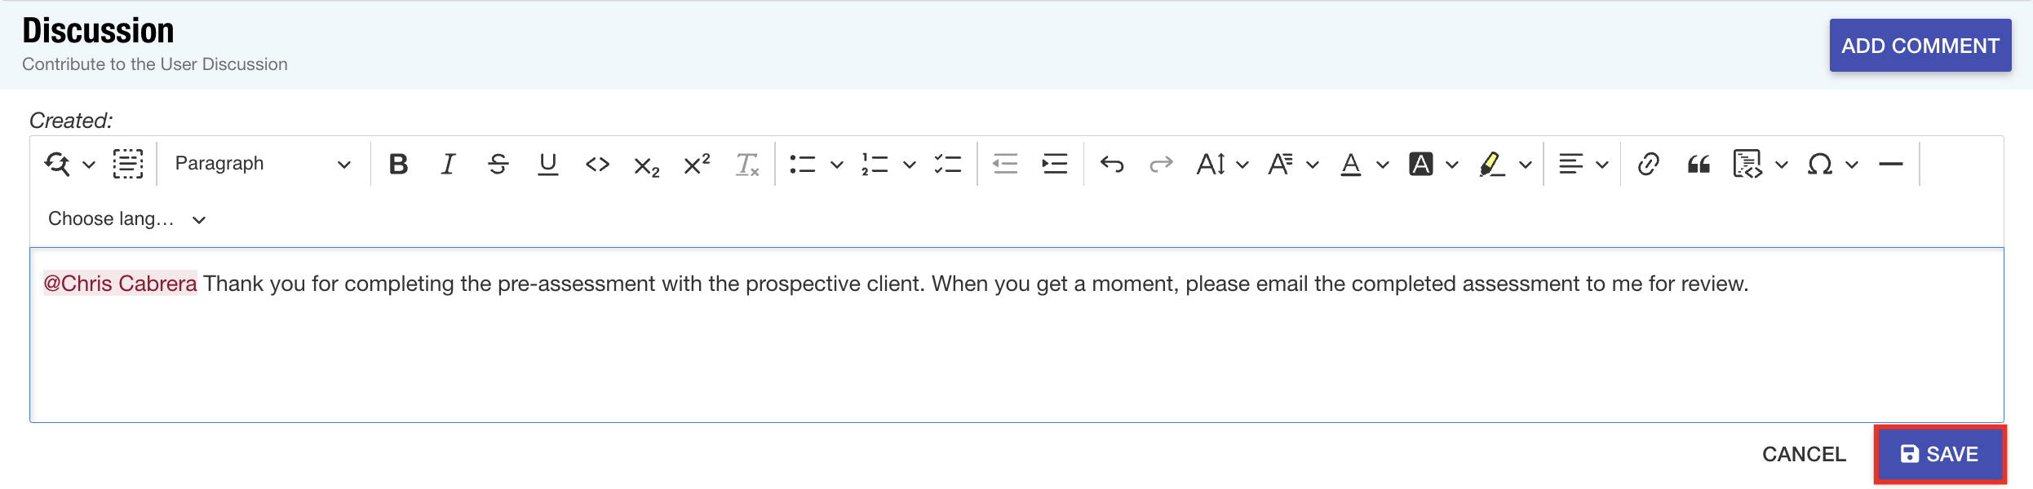Toggle strikethrough text style
Viewport: 2033px width, 489px height.
(498, 165)
